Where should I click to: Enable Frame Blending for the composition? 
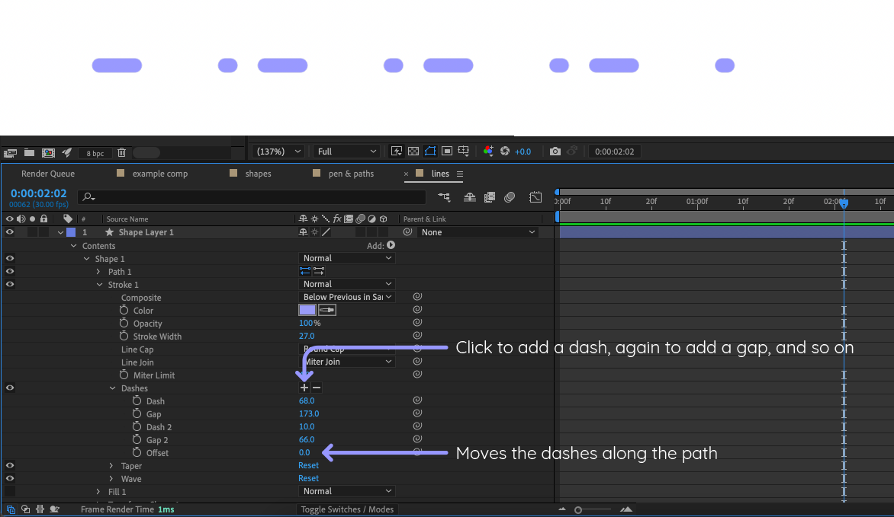pos(489,197)
